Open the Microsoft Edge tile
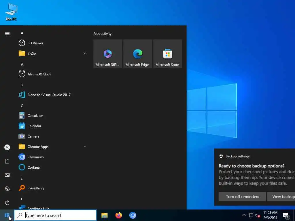Screen dimensions: 295x221 [x=137, y=54]
